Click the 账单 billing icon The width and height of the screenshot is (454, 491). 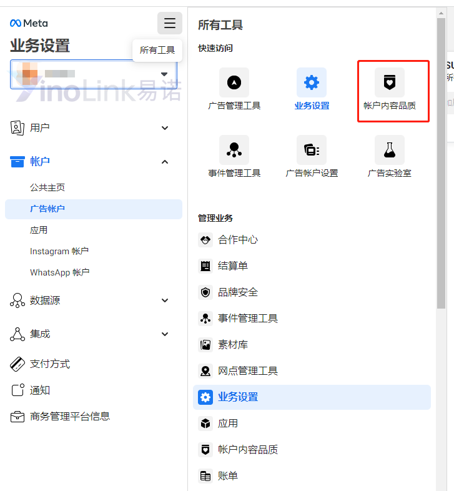[x=205, y=476]
